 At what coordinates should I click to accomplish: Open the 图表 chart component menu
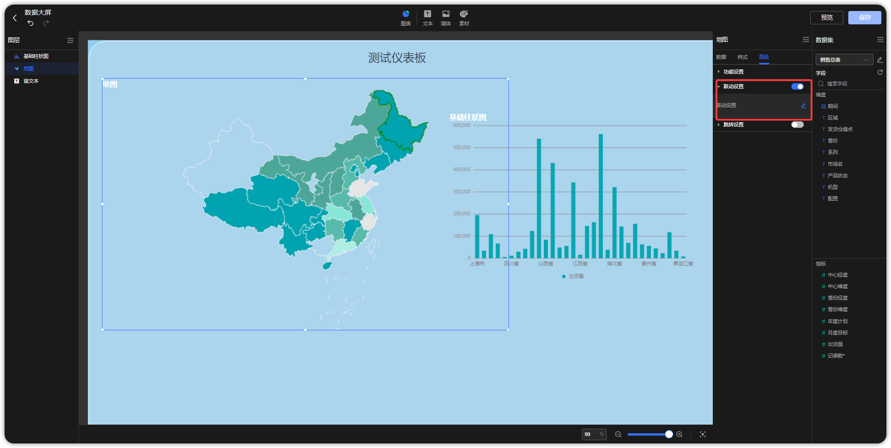pyautogui.click(x=406, y=18)
